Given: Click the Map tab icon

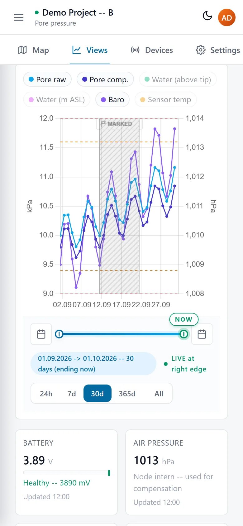Looking at the screenshot, I should (22, 50).
